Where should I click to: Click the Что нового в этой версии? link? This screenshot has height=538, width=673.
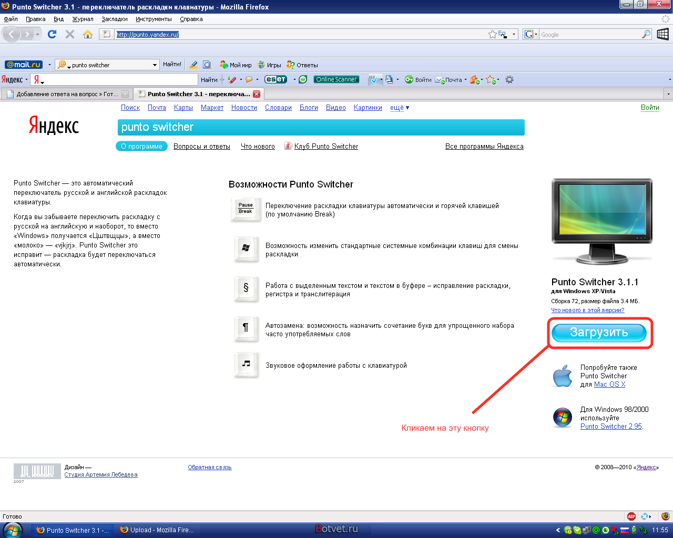(x=588, y=310)
